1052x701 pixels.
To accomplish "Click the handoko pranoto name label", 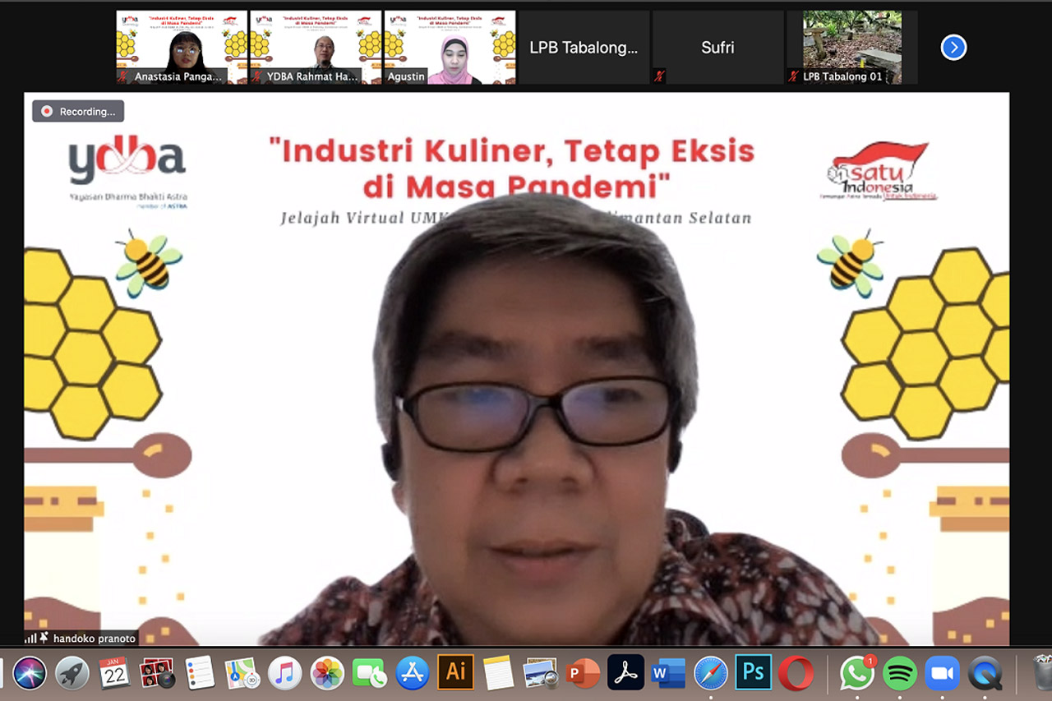I will click(x=93, y=639).
